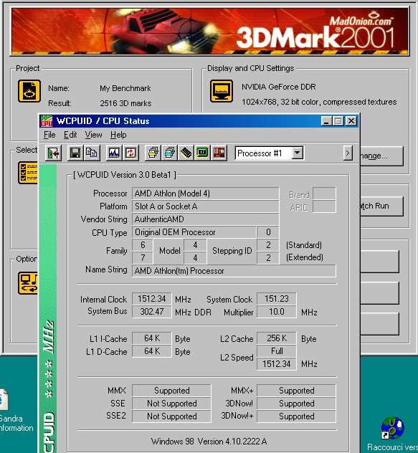418x453 pixels.
Task: Click the SSE2 'Not Supported' status box
Action: coord(171,416)
